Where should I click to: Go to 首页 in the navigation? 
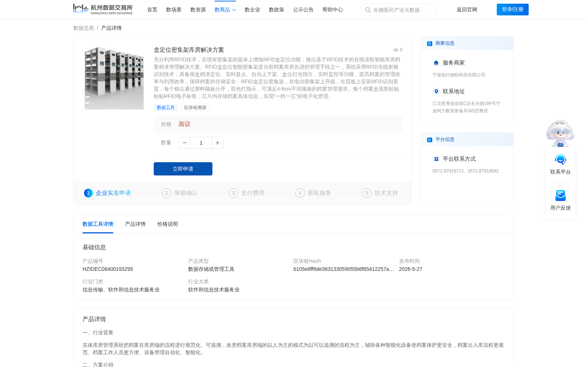pos(152,10)
